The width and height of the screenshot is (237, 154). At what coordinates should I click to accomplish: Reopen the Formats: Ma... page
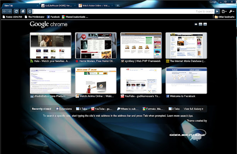(153, 109)
